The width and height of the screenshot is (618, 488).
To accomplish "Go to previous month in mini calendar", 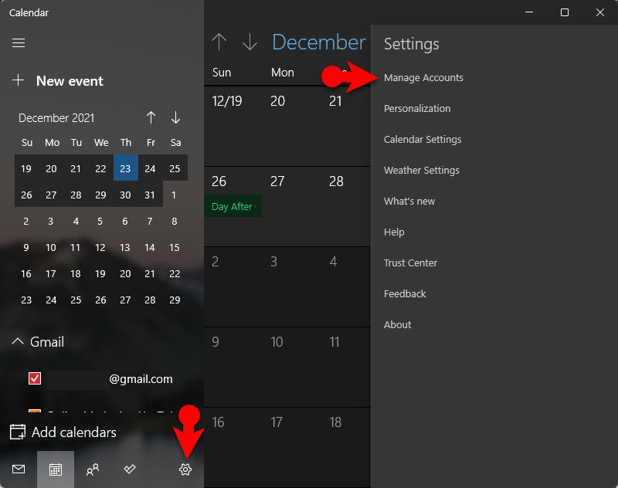I will (x=151, y=117).
